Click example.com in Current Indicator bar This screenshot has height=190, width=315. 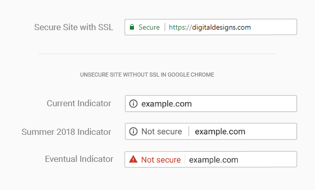(167, 104)
